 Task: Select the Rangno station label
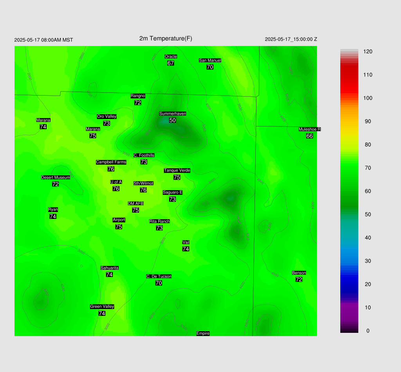click(x=138, y=96)
